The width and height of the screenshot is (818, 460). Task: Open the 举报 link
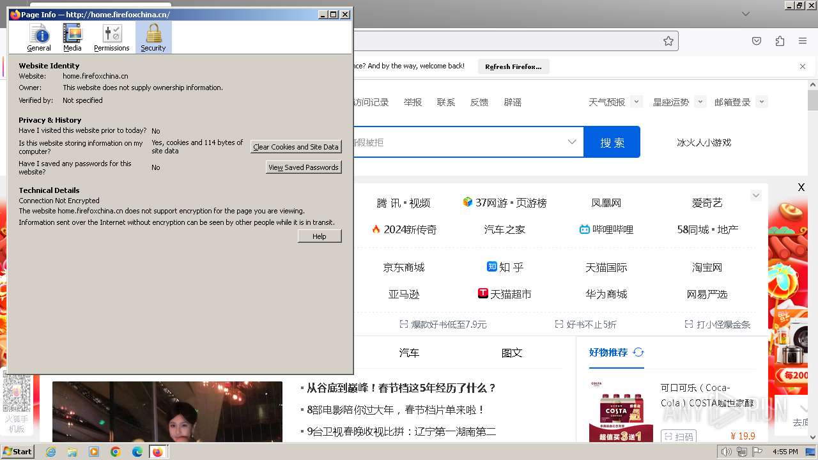pos(413,102)
